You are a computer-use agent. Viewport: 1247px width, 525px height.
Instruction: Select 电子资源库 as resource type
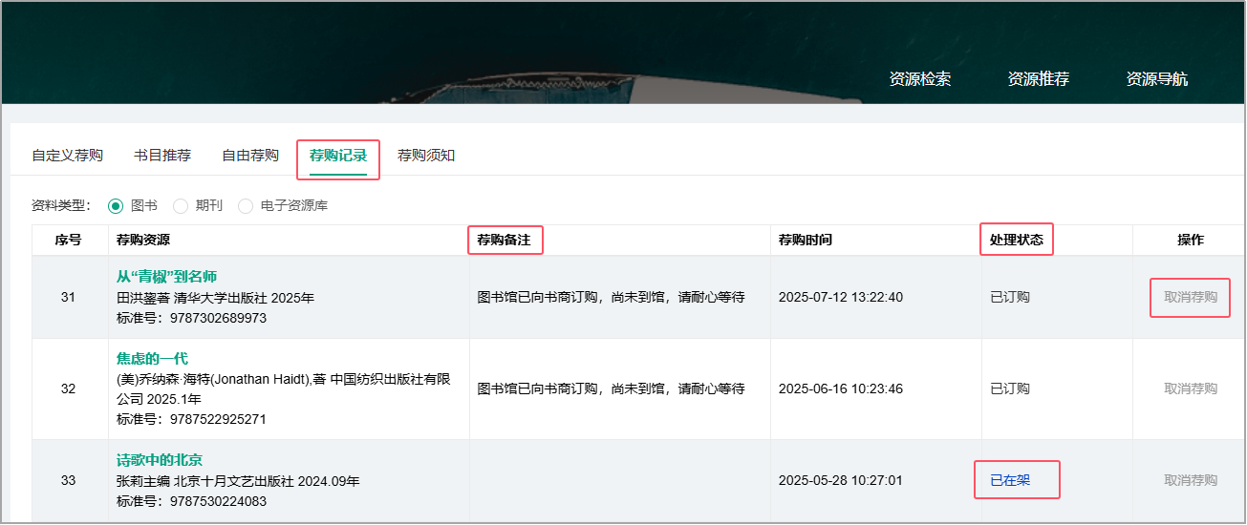tap(246, 205)
